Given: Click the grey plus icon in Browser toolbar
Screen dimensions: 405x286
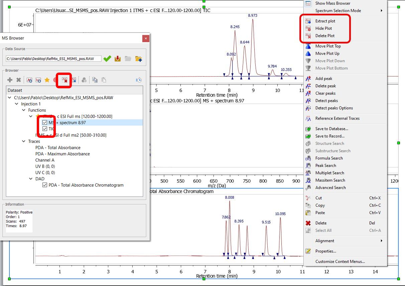Looking at the screenshot, I should coord(10,80).
